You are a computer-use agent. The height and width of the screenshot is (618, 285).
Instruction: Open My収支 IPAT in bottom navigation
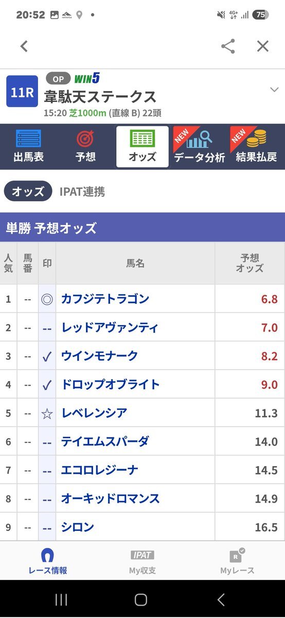[x=142, y=561]
